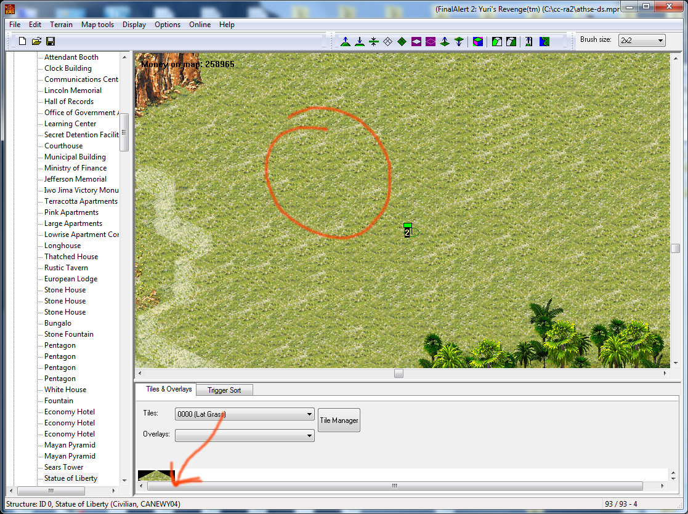This screenshot has width=688, height=514.
Task: Click the Tile Manager button
Action: (339, 420)
